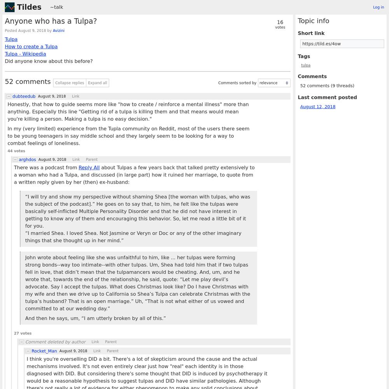Open the How to create a Tulpa link

[x=31, y=47]
